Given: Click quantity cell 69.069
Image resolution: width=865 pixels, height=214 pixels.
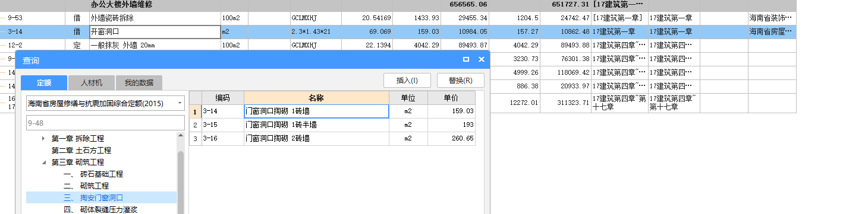Looking at the screenshot, I should (x=367, y=31).
